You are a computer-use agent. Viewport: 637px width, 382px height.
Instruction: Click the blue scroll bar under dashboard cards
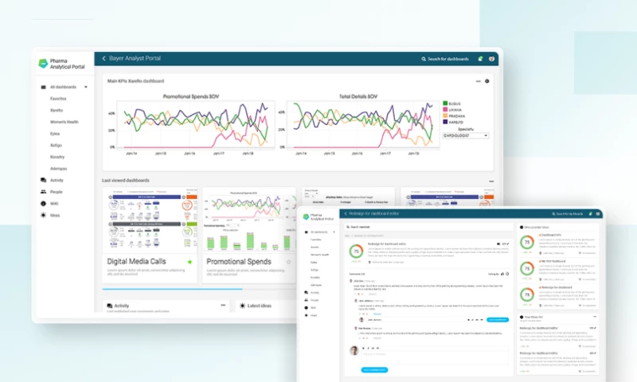coord(172,289)
